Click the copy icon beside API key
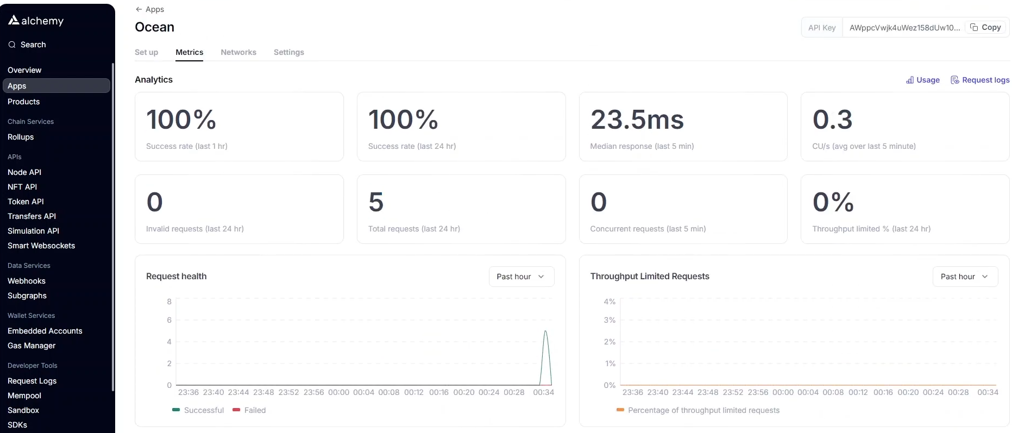 974,27
